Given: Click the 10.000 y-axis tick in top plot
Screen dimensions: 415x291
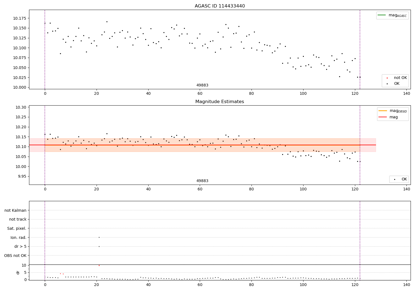Looking at the screenshot, I should tap(20, 87).
